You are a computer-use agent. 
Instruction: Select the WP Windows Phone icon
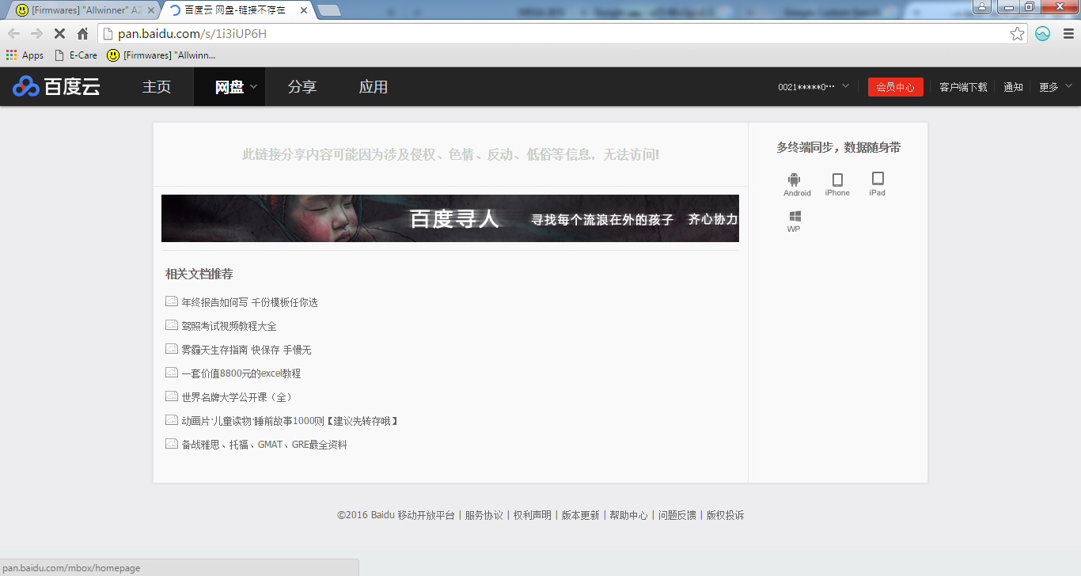pyautogui.click(x=794, y=221)
